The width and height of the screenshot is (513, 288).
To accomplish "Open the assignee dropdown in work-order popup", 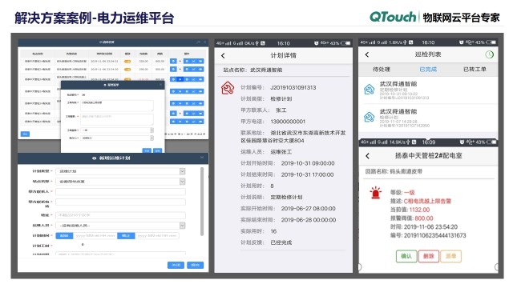I will point(117,138).
